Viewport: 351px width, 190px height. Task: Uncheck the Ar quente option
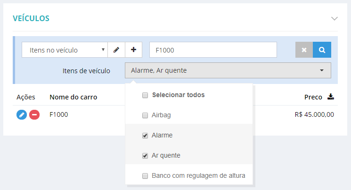pyautogui.click(x=145, y=156)
